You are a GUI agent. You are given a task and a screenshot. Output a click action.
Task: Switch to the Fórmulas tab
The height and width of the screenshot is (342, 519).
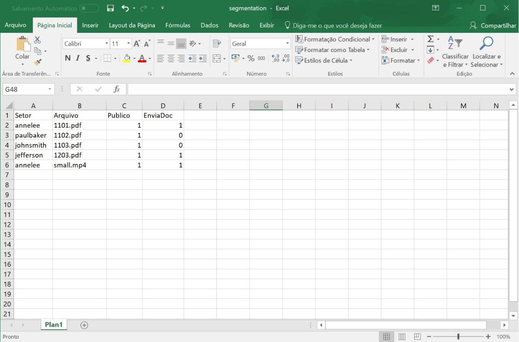(x=178, y=25)
